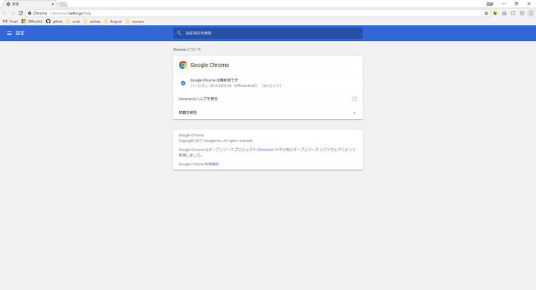Open the Gmail bookmark

[10, 21]
